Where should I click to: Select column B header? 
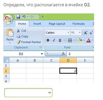click(35, 60)
